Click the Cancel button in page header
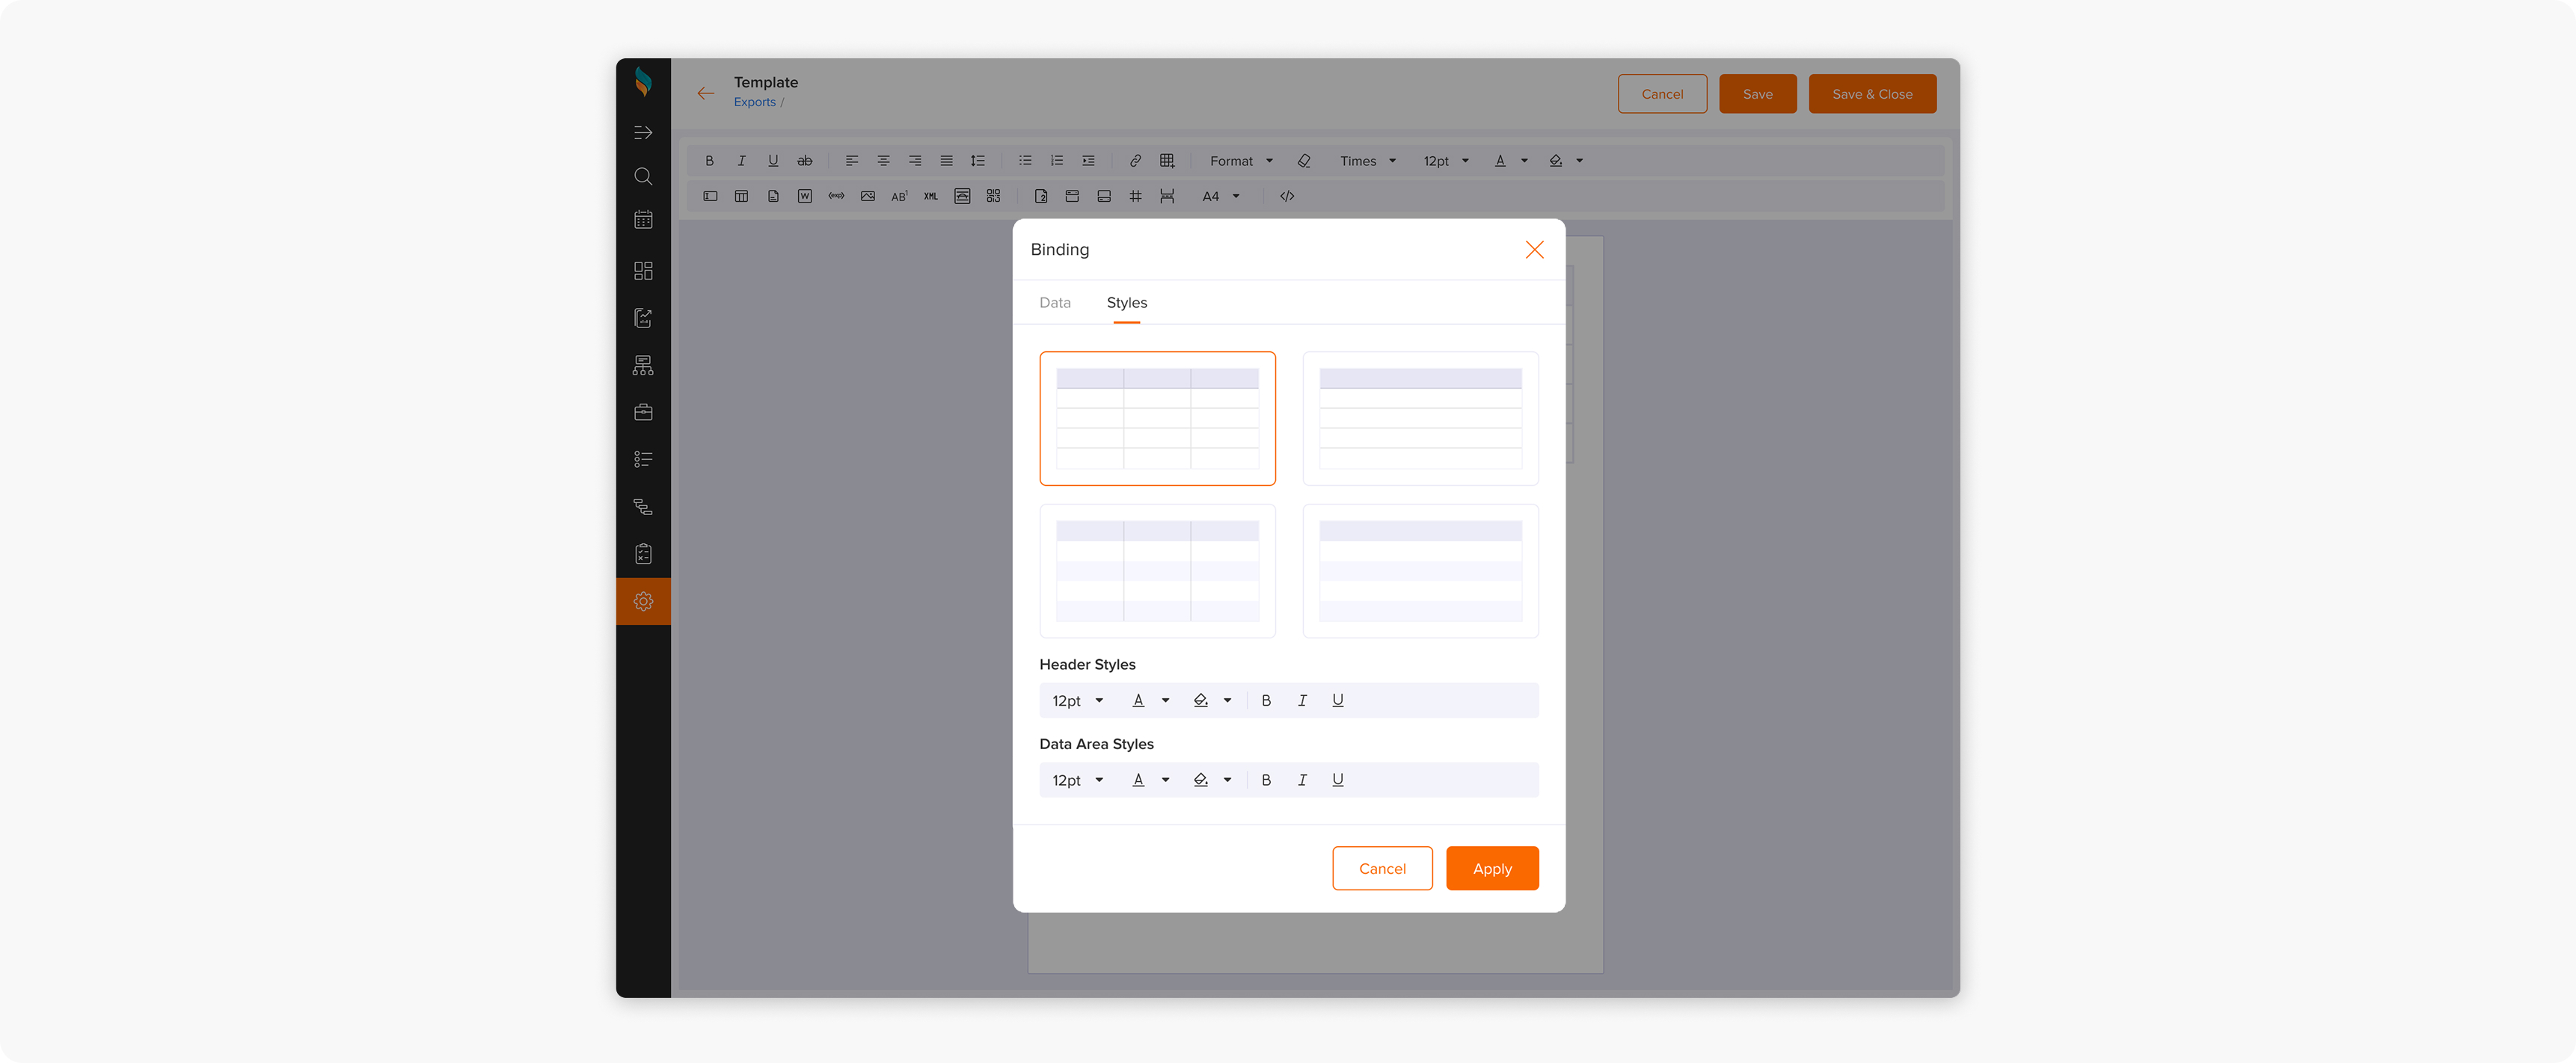Screen dimensions: 2576x1063 tap(1662, 94)
